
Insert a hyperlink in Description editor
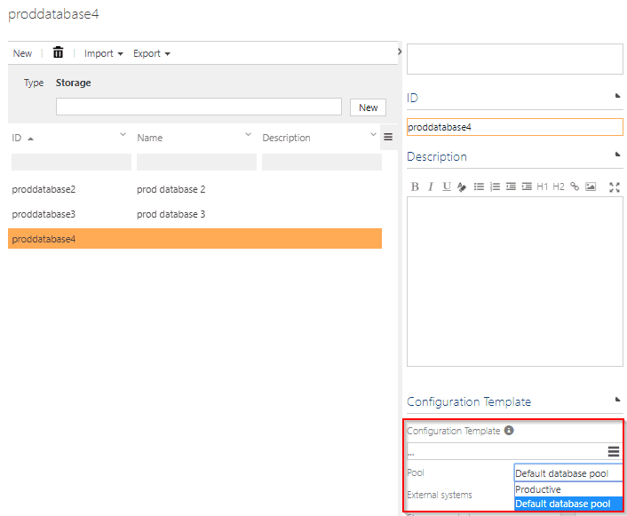click(575, 187)
